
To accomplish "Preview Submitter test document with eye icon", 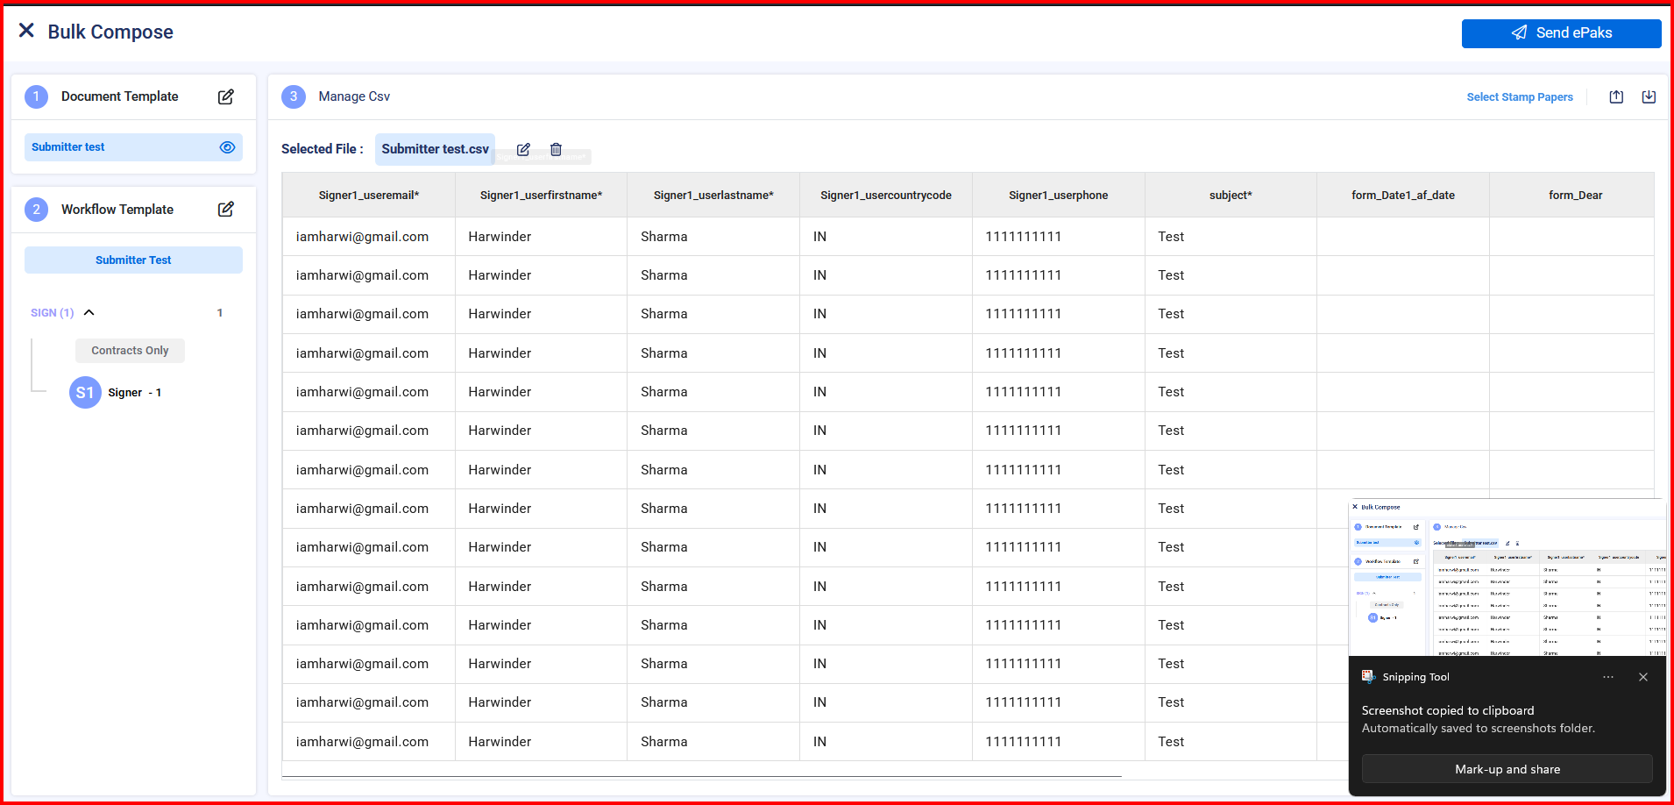I will click(x=227, y=147).
